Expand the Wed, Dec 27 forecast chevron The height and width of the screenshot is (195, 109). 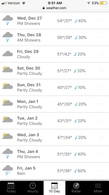click(x=101, y=21)
